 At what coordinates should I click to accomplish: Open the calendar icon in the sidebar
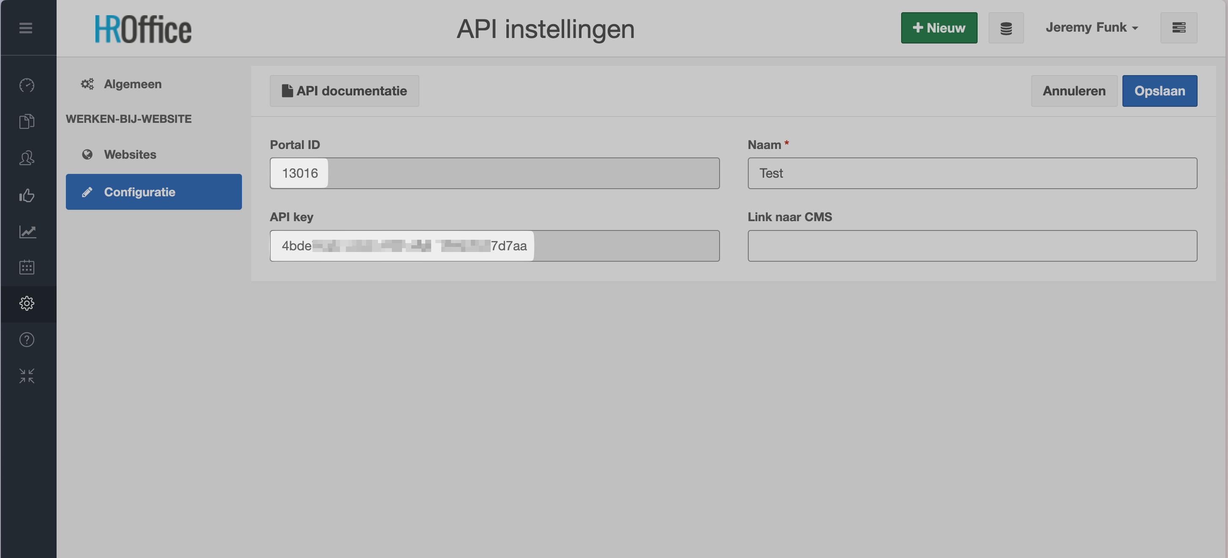[27, 267]
